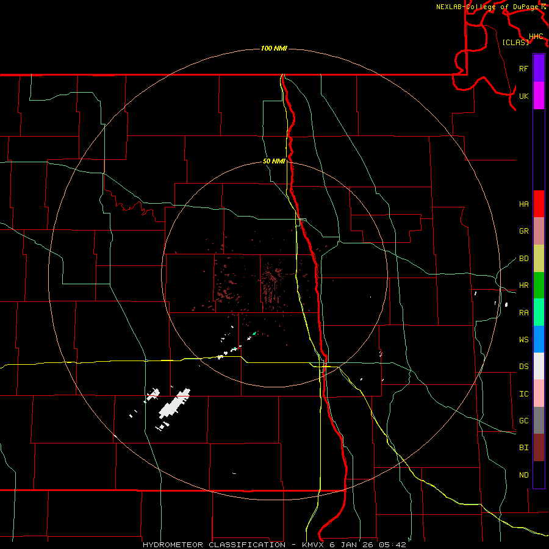Click the HHC product code text
Screen dimensions: 549x549
click(x=536, y=36)
